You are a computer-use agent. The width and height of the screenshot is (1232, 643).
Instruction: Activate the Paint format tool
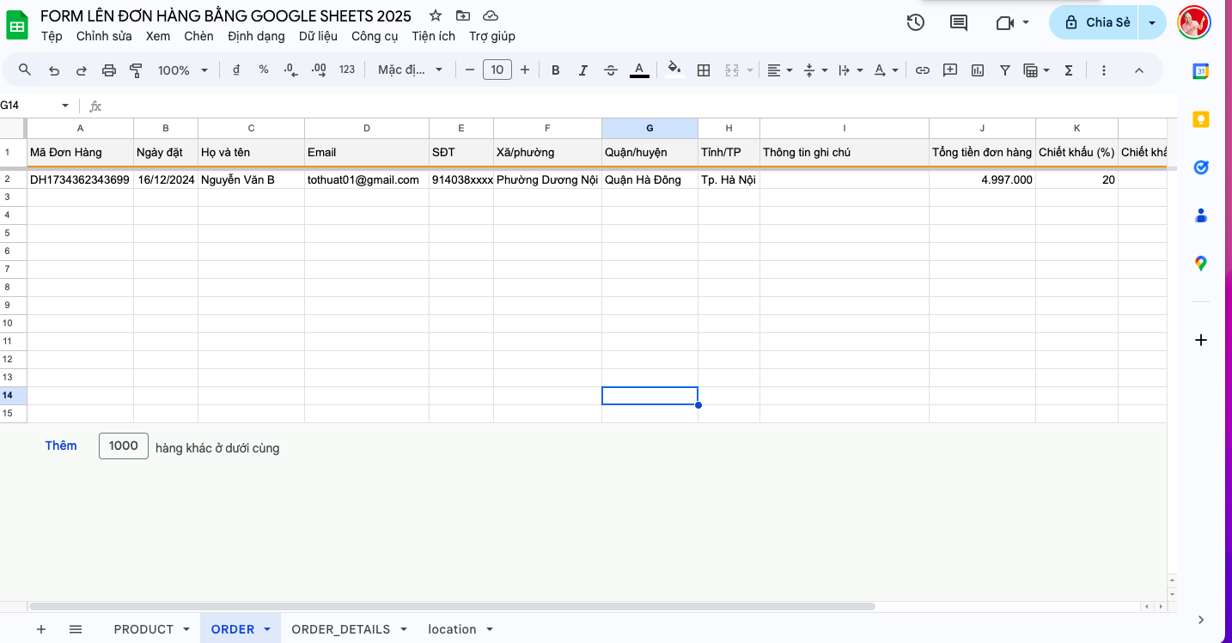click(x=135, y=70)
